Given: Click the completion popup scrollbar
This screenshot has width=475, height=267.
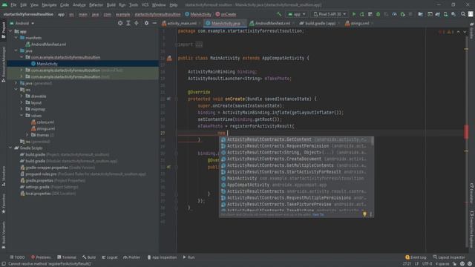Looking at the screenshot, I should point(372,142).
